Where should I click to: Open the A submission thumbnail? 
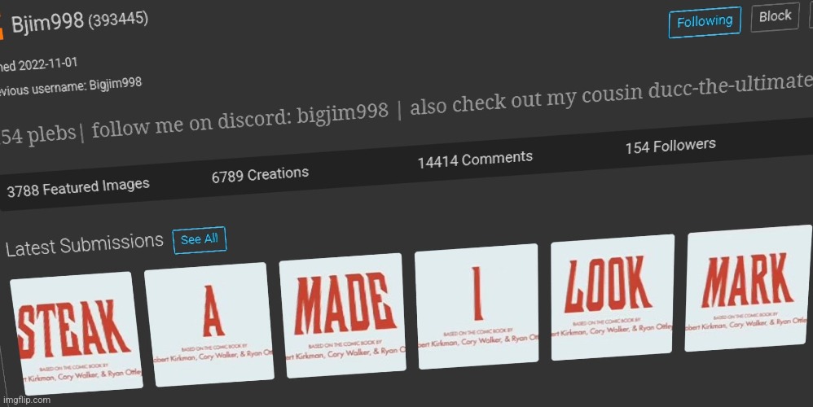coord(209,324)
